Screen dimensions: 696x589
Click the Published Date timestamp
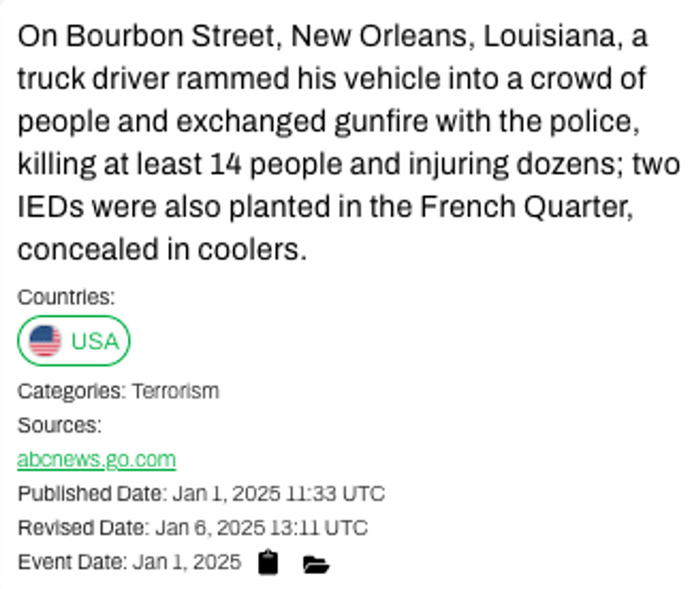pyautogui.click(x=279, y=493)
